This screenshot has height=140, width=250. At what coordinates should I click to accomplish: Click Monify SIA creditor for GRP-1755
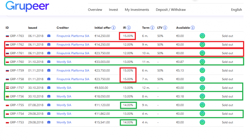pyautogui.click(x=64, y=105)
